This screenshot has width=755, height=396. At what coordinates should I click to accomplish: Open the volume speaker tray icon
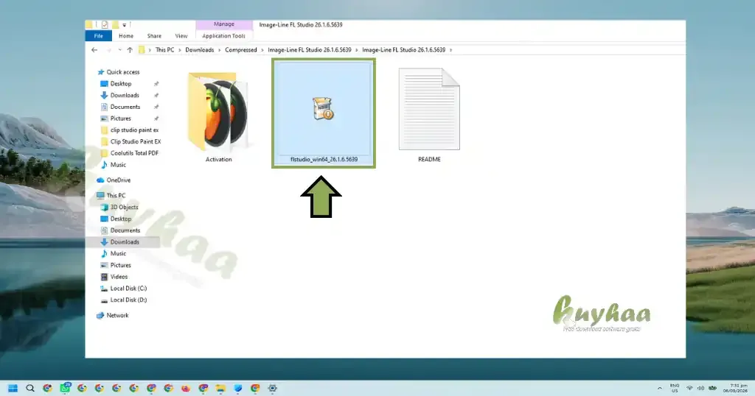(700, 389)
